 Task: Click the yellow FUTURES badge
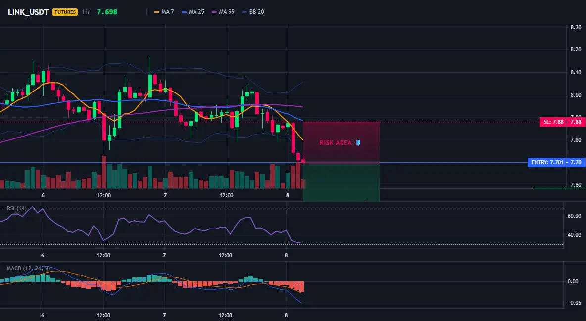(x=65, y=12)
